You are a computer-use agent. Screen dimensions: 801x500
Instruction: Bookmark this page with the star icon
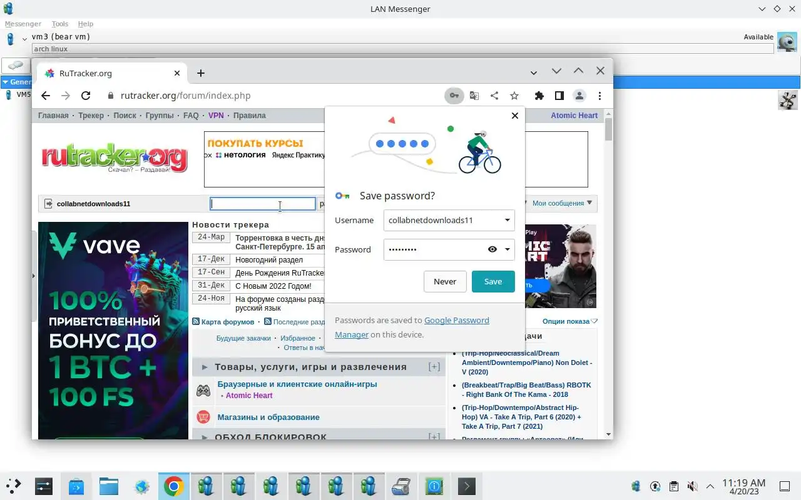pos(514,96)
